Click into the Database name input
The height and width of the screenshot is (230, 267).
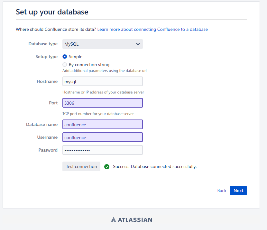(x=102, y=125)
